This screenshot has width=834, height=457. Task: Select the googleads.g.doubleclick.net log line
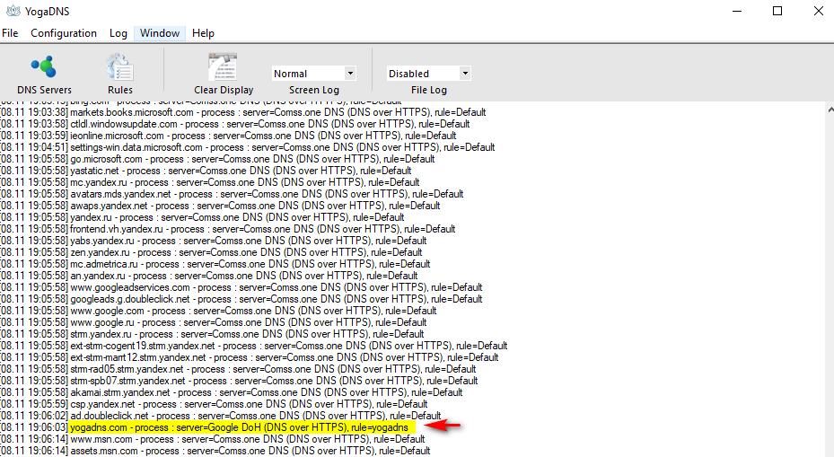[241, 300]
